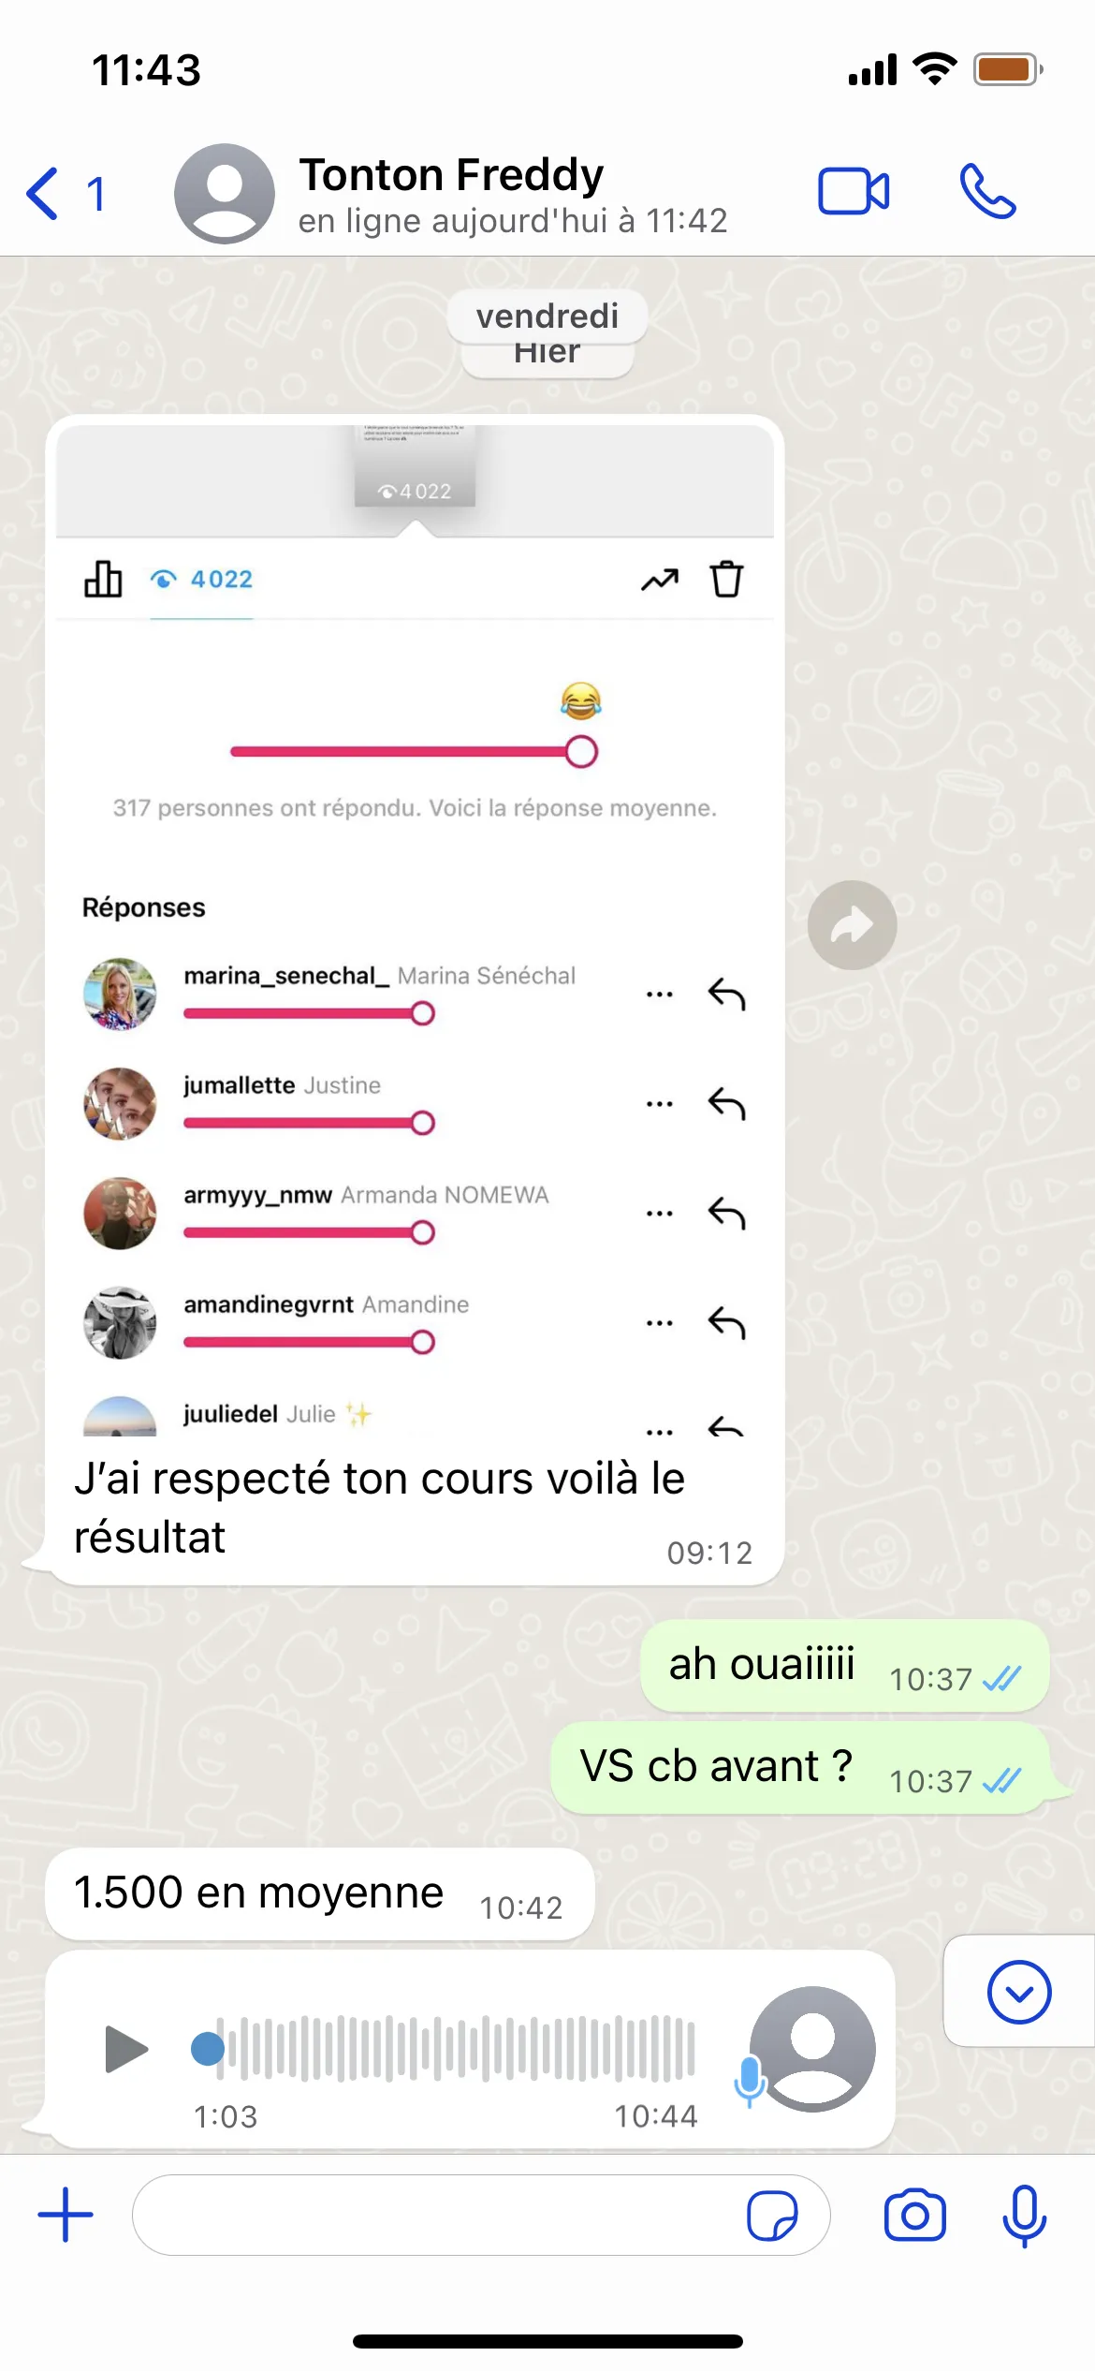The width and height of the screenshot is (1095, 2371).
Task: Tap the microphone to record a voice message
Action: [1024, 2216]
